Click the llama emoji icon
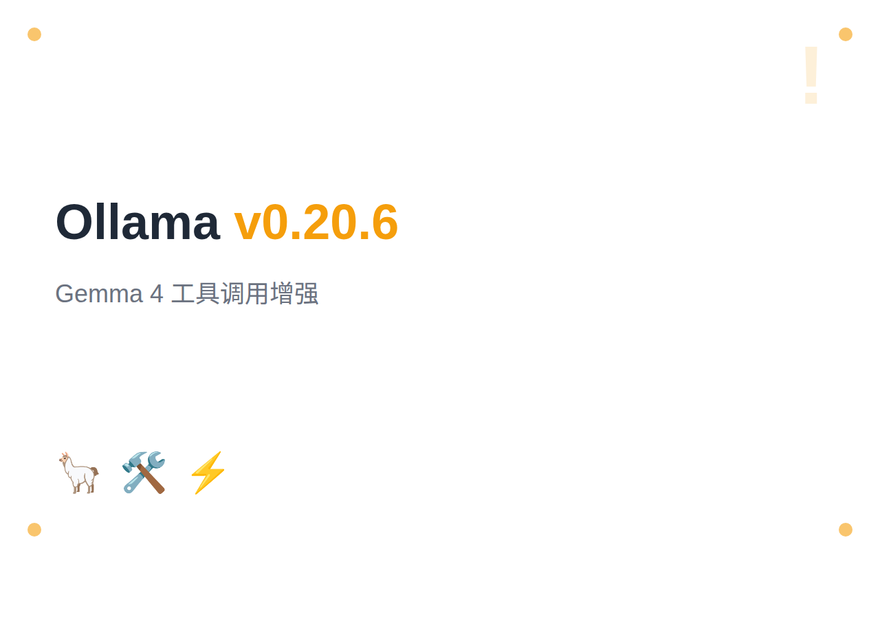 tap(78, 473)
